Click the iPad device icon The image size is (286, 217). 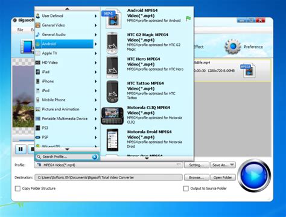(37, 72)
